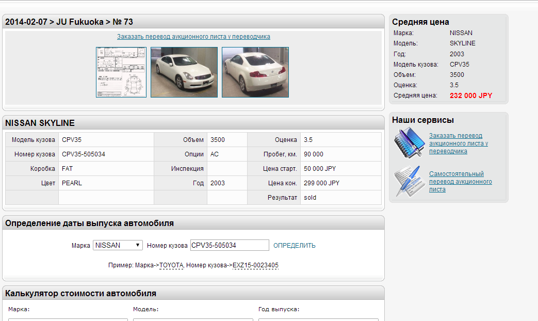Image resolution: width=538 pixels, height=321 pixels.
Task: Select the chassis number CPV35-505034 table cell
Action: pos(106,154)
